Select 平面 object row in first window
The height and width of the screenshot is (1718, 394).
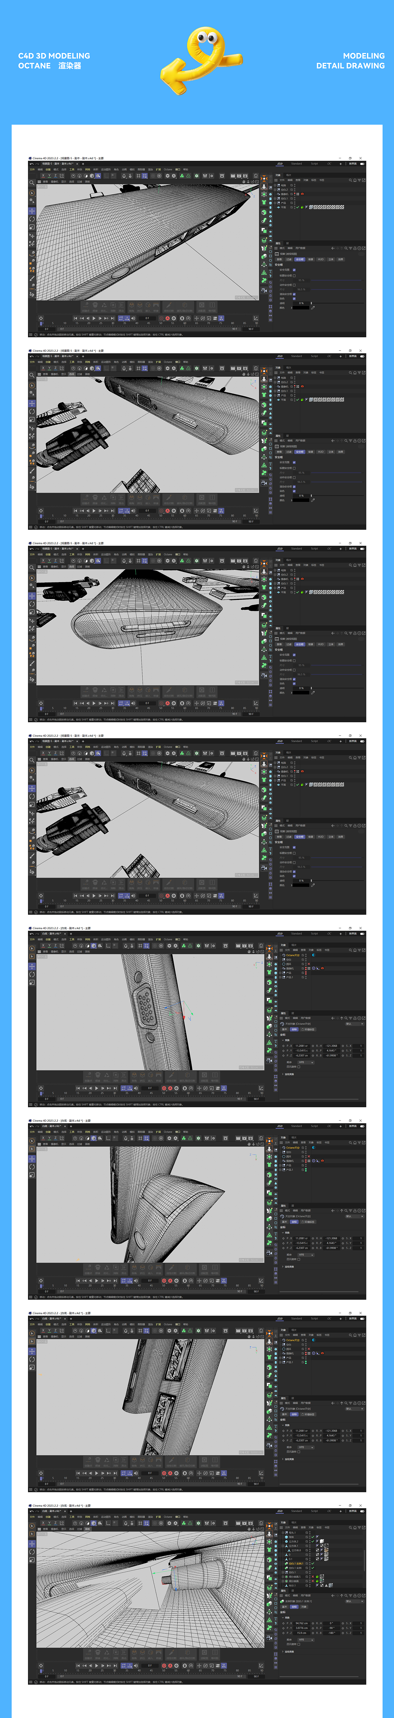pyautogui.click(x=283, y=207)
